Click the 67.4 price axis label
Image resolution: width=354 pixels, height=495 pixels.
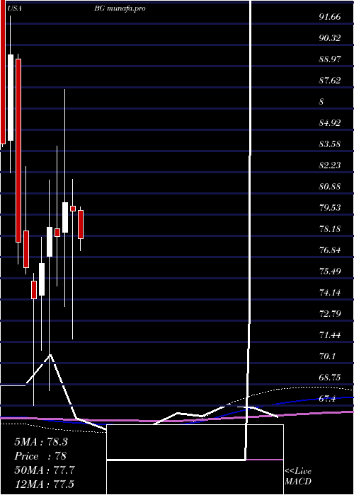(327, 398)
